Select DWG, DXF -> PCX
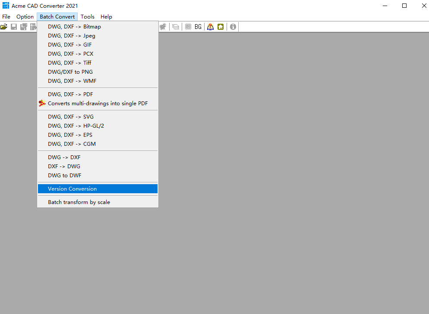429x314 pixels. pos(98,53)
